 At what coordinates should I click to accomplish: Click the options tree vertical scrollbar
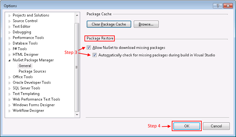point(77,67)
